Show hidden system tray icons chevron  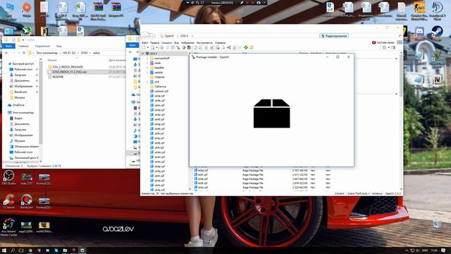pos(407,250)
